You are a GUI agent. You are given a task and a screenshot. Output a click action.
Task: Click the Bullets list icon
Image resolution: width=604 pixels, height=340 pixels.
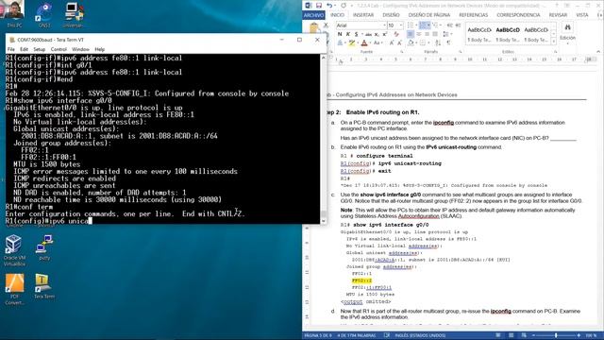[411, 25]
